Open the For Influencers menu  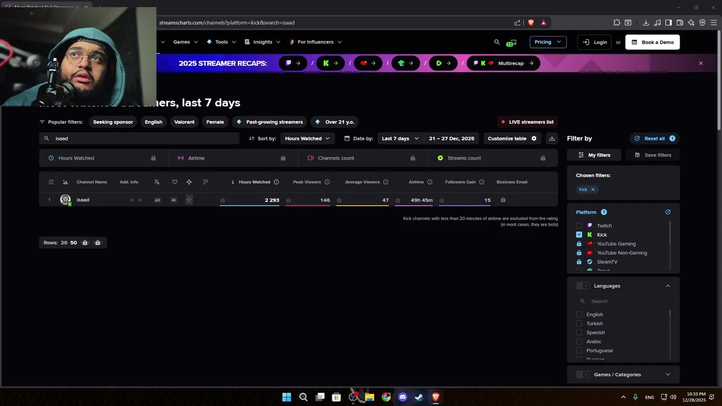pyautogui.click(x=315, y=42)
